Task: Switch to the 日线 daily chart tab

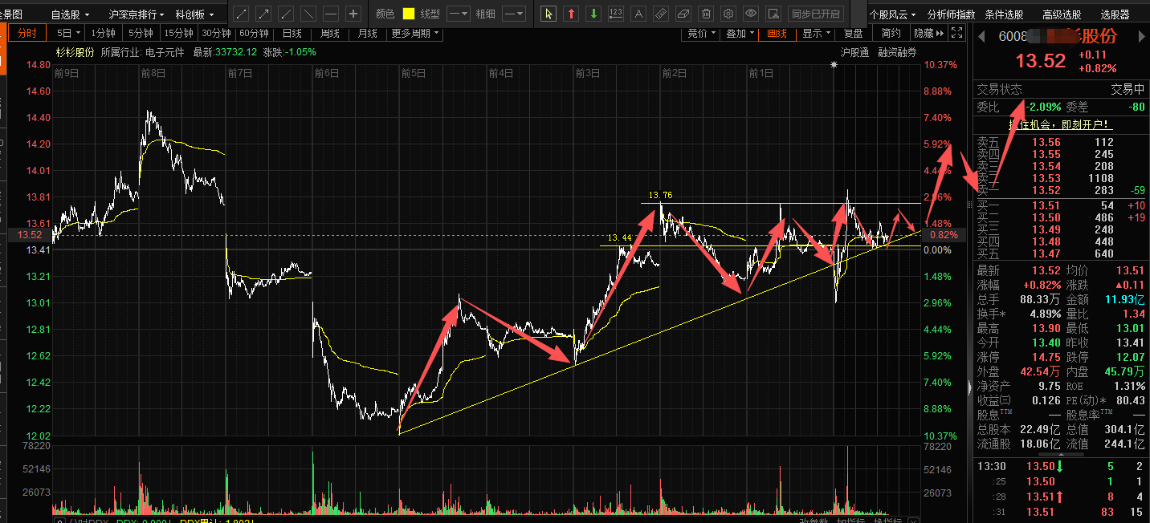Action: 292,33
